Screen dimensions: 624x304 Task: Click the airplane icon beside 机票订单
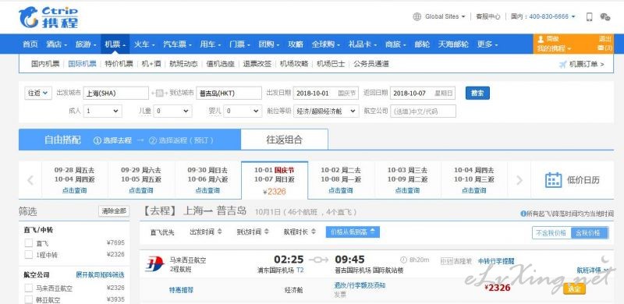[x=562, y=64]
